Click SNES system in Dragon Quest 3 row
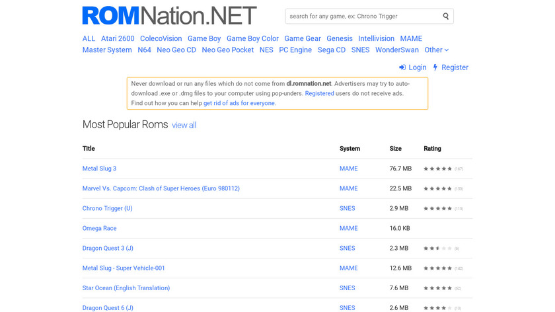This screenshot has height=312, width=555. [x=348, y=249]
